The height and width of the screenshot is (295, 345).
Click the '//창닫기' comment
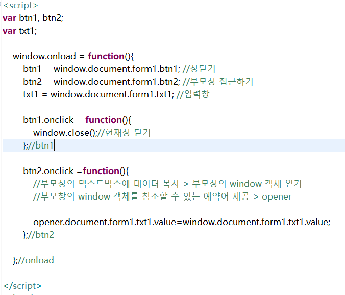(x=199, y=69)
